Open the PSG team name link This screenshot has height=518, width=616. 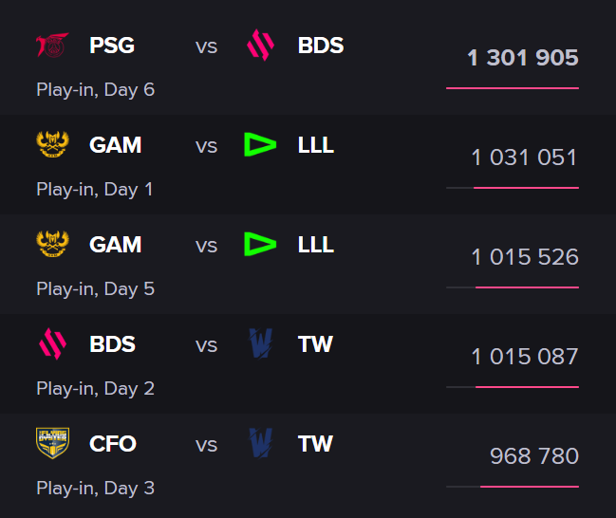tap(112, 46)
